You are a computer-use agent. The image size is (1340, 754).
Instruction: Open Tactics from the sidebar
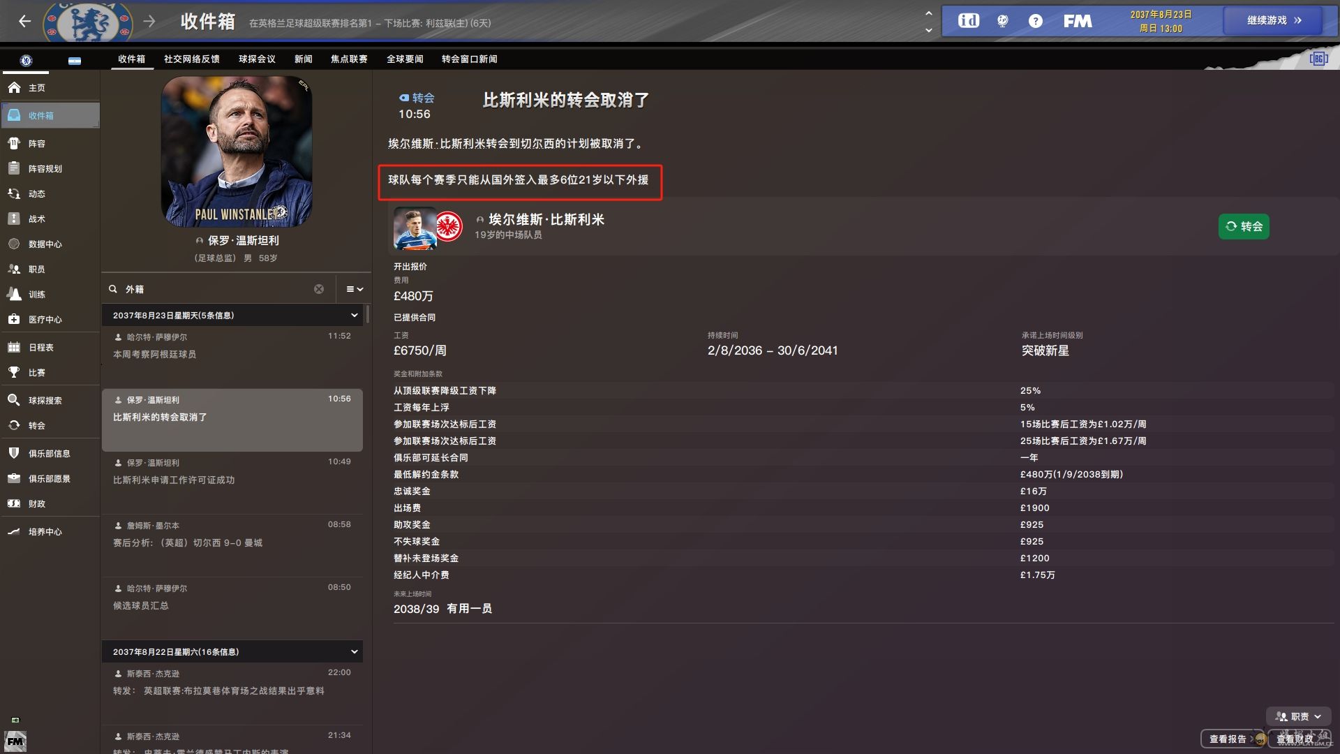pos(36,219)
